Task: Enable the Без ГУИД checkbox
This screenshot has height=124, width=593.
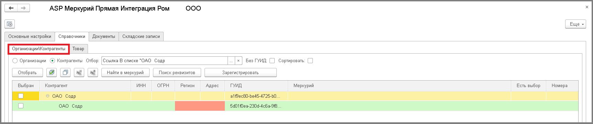Action: coord(272,61)
